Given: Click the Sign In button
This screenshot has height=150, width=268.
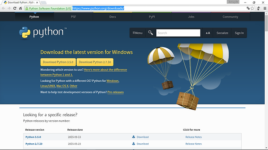Looking at the screenshot, I should [239, 33].
